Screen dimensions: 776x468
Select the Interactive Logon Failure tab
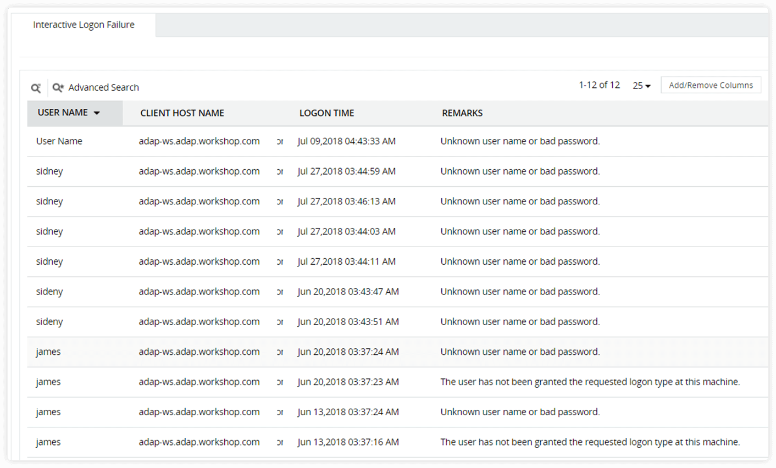coord(84,25)
